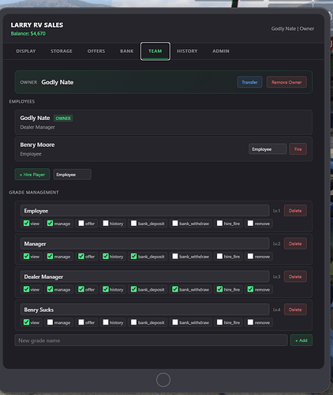Click the Transfer ownership button
Image resolution: width=333 pixels, height=395 pixels.
click(249, 82)
